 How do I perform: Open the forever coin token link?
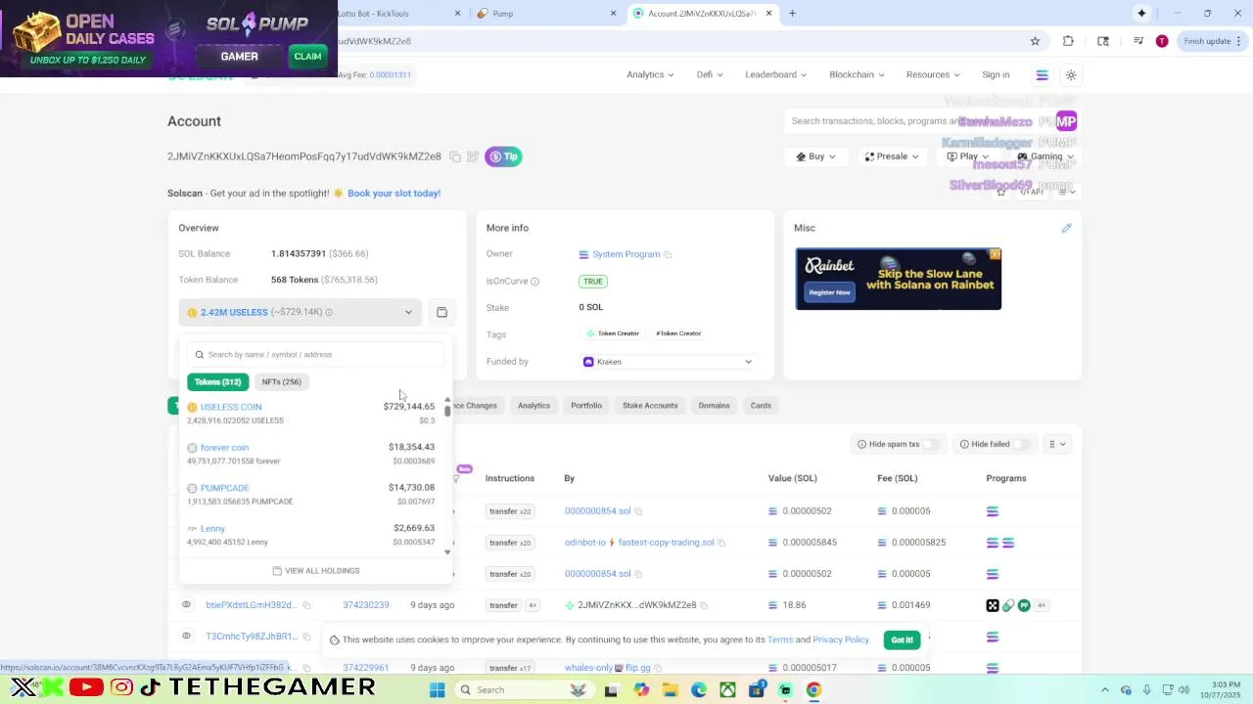[x=224, y=448]
